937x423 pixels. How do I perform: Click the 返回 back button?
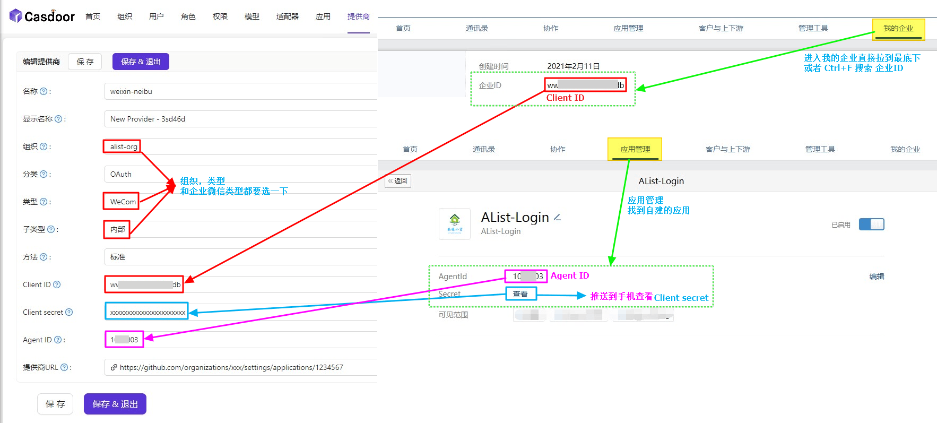pos(398,181)
